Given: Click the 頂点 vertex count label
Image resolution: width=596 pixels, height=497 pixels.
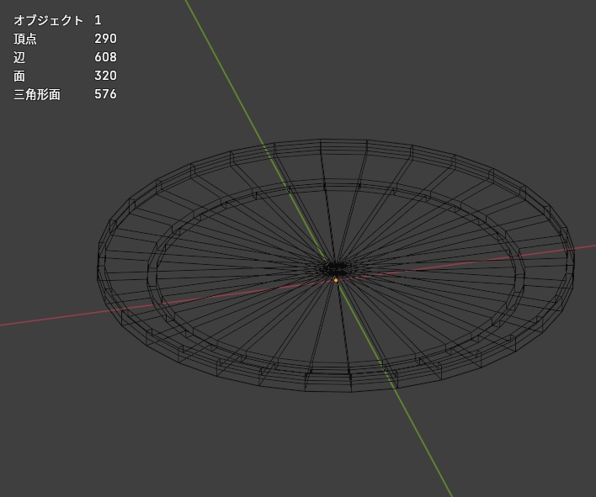Looking at the screenshot, I should point(25,39).
